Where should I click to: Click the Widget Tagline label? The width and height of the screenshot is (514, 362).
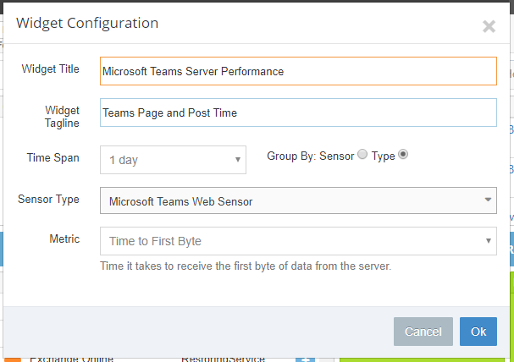62,117
